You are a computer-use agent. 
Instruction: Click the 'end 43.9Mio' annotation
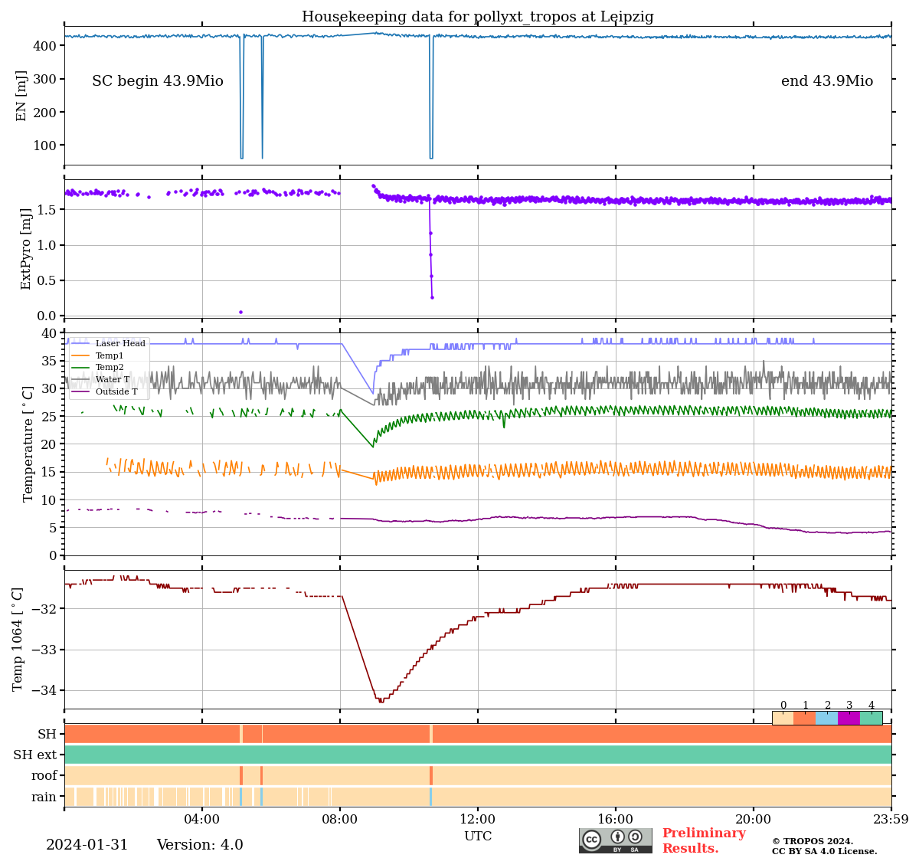point(826,81)
